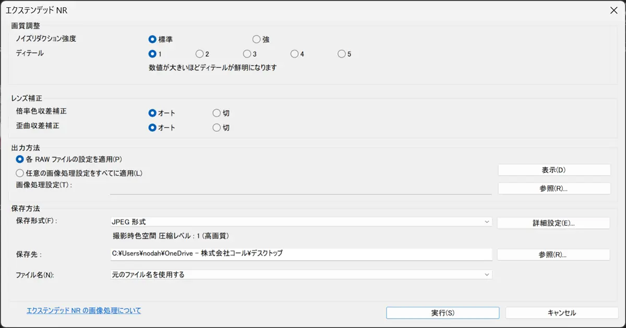Open エクステンデッド NR の画像処理について link
This screenshot has height=328, width=626.
[83, 311]
